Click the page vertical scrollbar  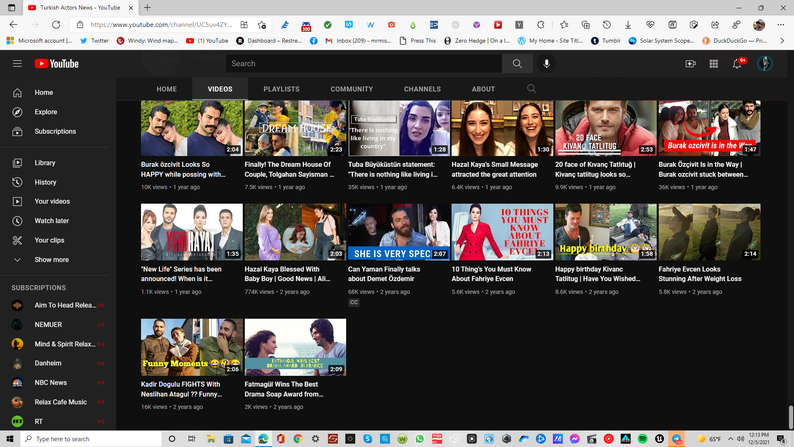(x=790, y=417)
